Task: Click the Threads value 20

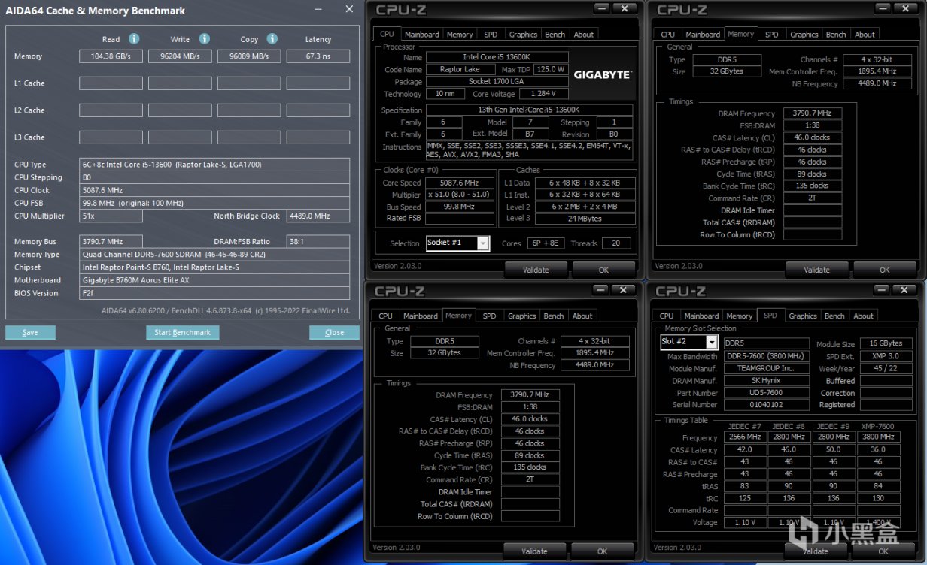Action: tap(616, 243)
